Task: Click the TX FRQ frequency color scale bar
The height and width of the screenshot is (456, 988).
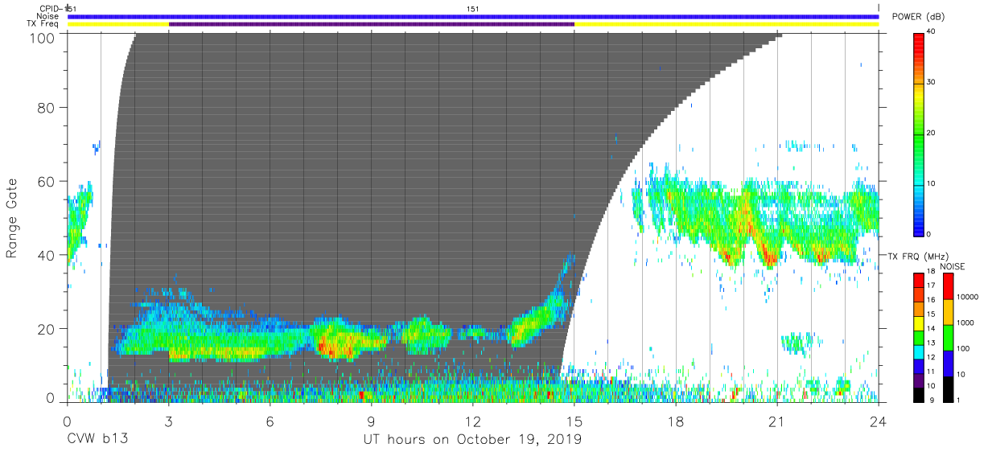Action: [x=918, y=337]
